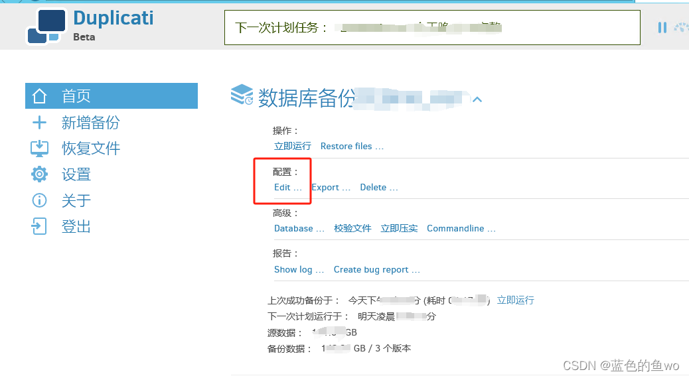Click the restore icon beside 恢复文件
689x378 pixels.
[40, 149]
